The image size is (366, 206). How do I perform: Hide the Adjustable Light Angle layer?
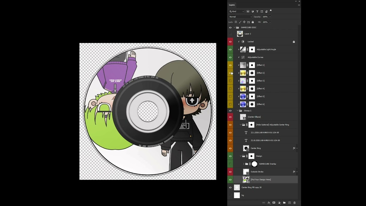coord(230,49)
